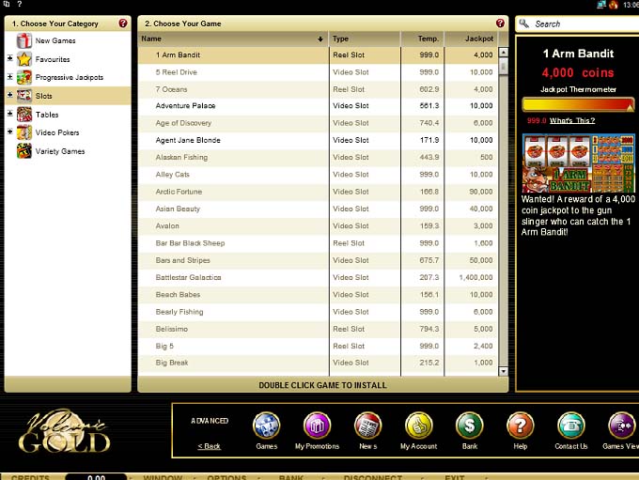Image resolution: width=639 pixels, height=480 pixels.
Task: Select the Video Pokers category
Action: click(x=56, y=132)
